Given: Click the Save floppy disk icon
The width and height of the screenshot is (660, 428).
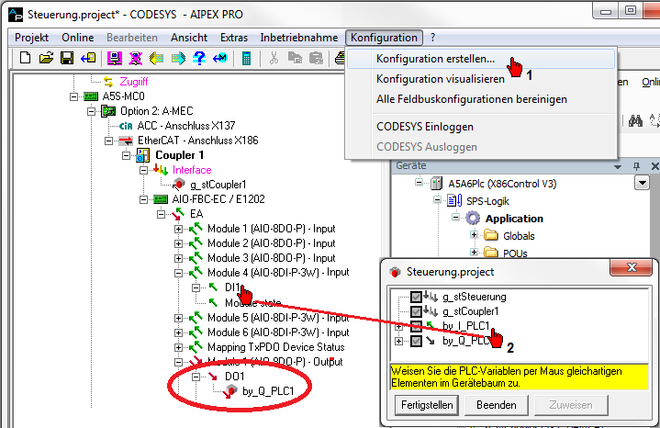Looking at the screenshot, I should pyautogui.click(x=67, y=58).
